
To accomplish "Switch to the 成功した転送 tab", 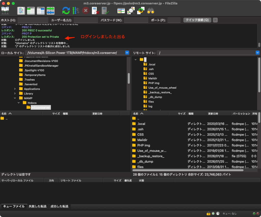I will tap(59, 206).
